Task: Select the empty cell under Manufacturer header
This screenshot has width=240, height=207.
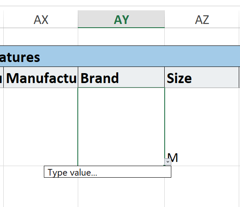Action: point(41,127)
